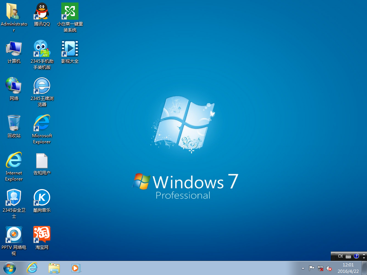
Task: Click the muted volume speaker tray icon
Action: tap(329, 268)
